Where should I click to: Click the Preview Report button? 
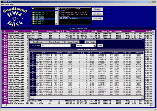(x=55, y=42)
